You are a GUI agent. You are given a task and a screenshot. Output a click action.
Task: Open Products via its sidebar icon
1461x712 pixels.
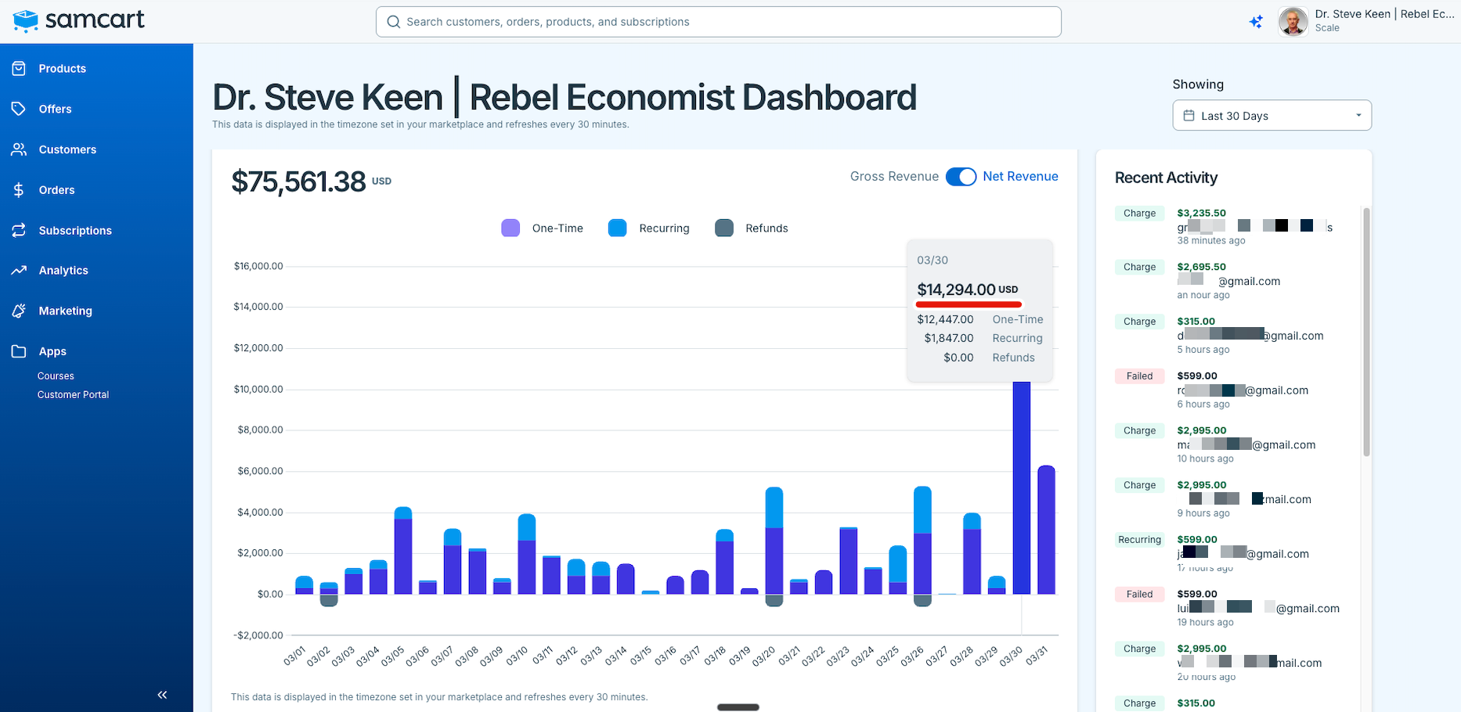click(19, 69)
